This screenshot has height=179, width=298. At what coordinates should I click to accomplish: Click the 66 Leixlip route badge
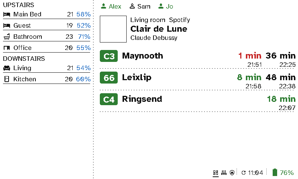109,78
